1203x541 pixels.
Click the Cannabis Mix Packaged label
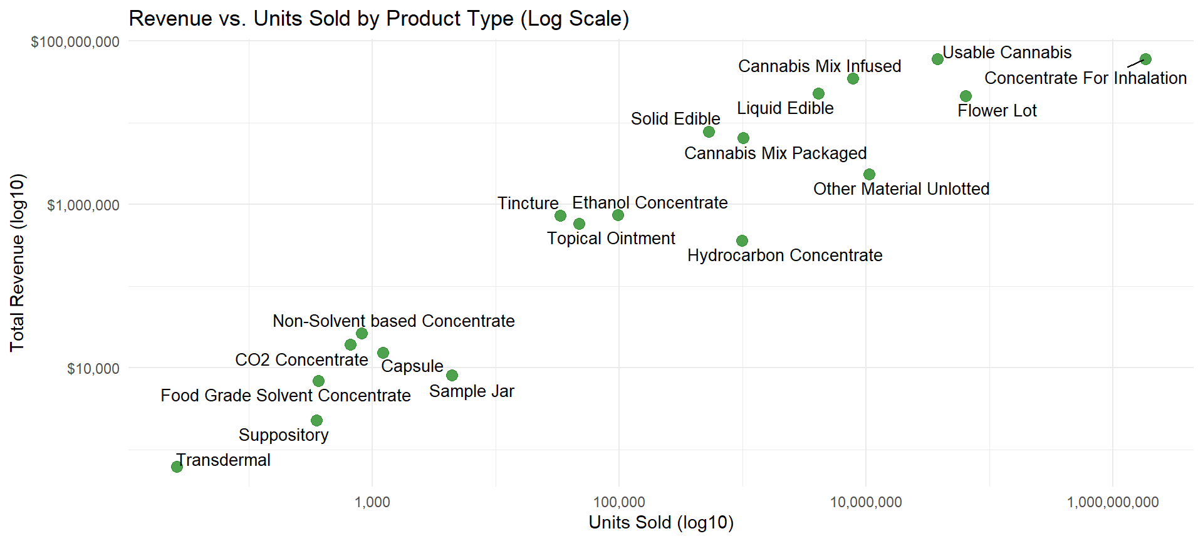coord(775,153)
